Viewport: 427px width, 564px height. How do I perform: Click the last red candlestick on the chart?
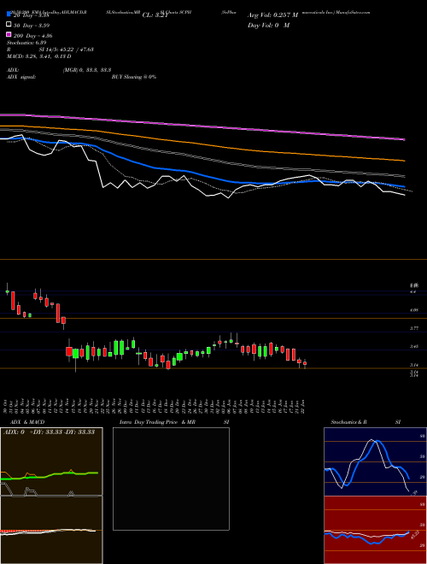pyautogui.click(x=305, y=364)
